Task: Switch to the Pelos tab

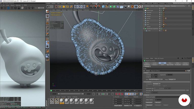Action: tap(170, 63)
